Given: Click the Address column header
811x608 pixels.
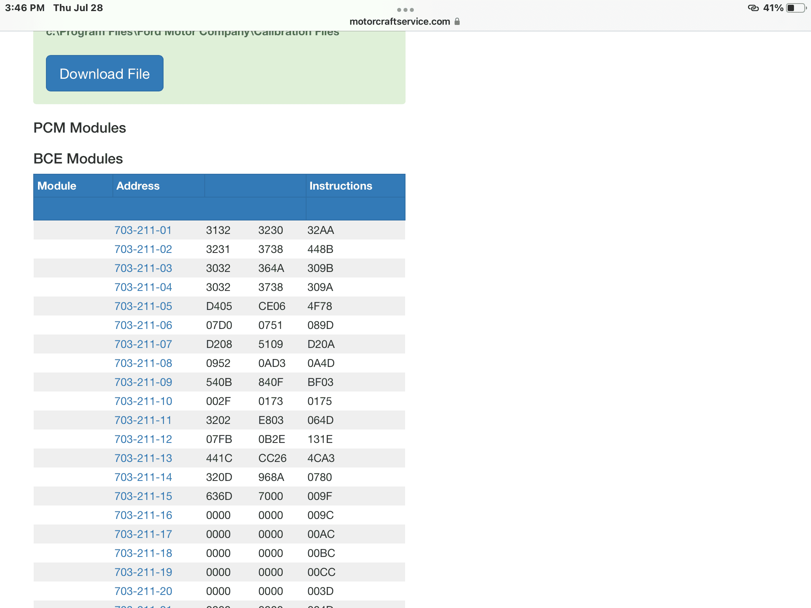Looking at the screenshot, I should pyautogui.click(x=138, y=186).
